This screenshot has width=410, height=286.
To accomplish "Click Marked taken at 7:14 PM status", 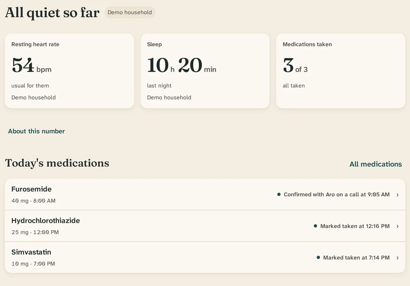I will (x=356, y=258).
